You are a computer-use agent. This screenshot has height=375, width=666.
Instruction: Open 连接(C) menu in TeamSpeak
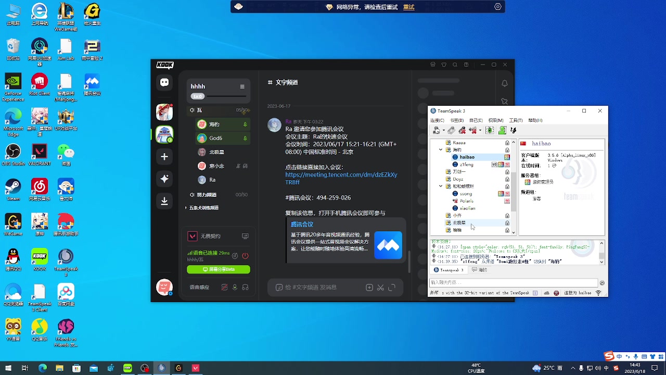click(x=437, y=120)
